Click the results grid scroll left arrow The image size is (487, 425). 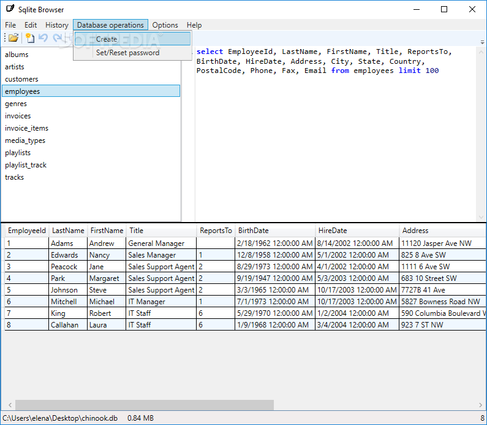[x=10, y=405]
